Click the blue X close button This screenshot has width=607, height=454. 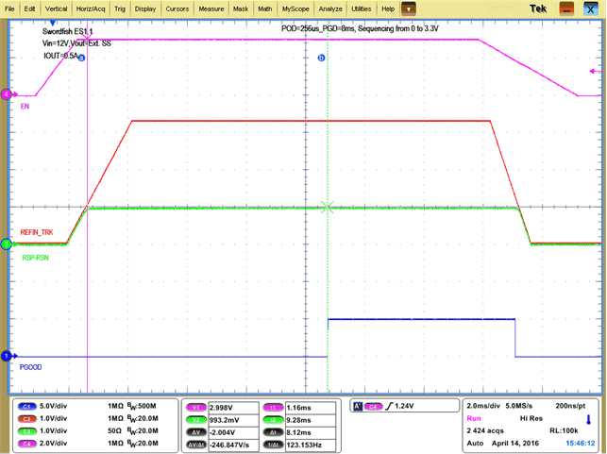[590, 8]
